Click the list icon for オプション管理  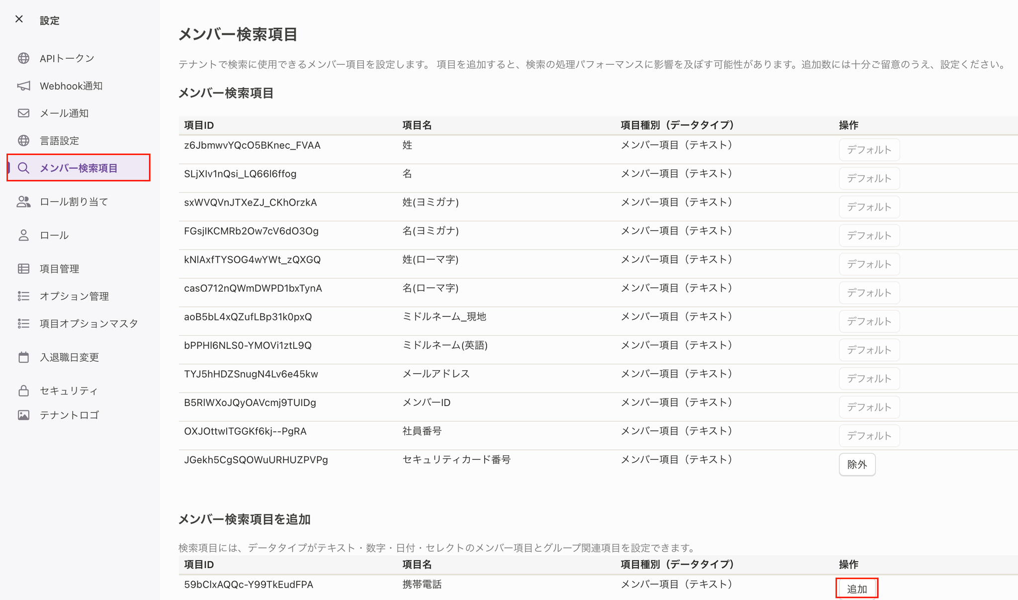click(23, 296)
